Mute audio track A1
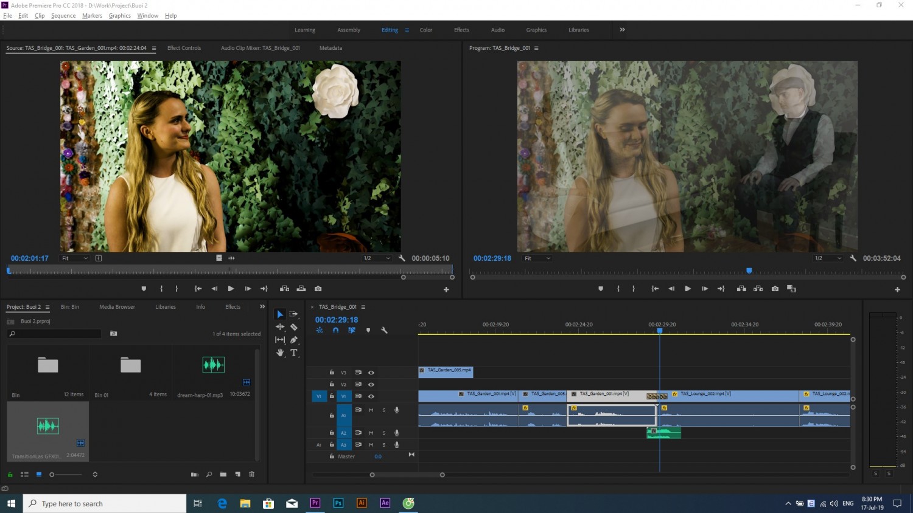 371,410
